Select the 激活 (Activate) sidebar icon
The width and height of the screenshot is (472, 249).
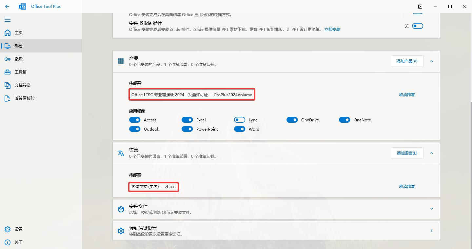7,59
